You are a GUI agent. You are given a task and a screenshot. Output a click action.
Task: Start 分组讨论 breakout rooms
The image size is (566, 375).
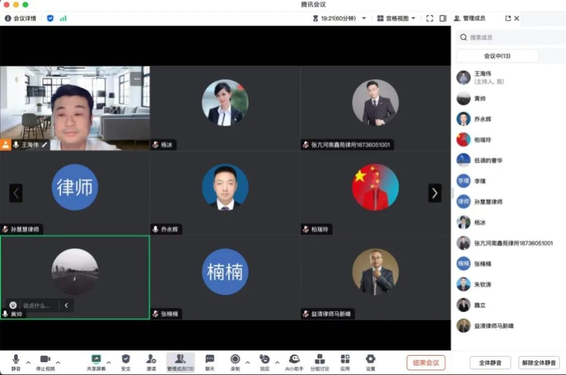pos(320,359)
